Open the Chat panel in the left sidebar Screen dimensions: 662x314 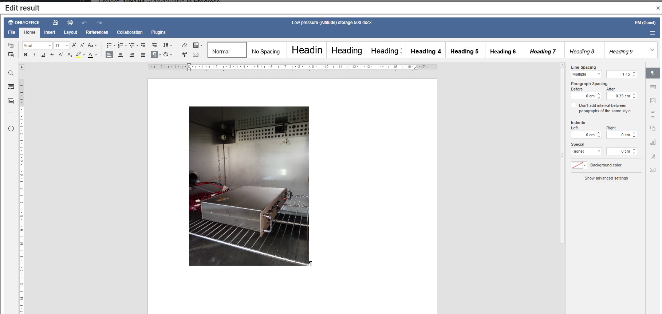11,101
